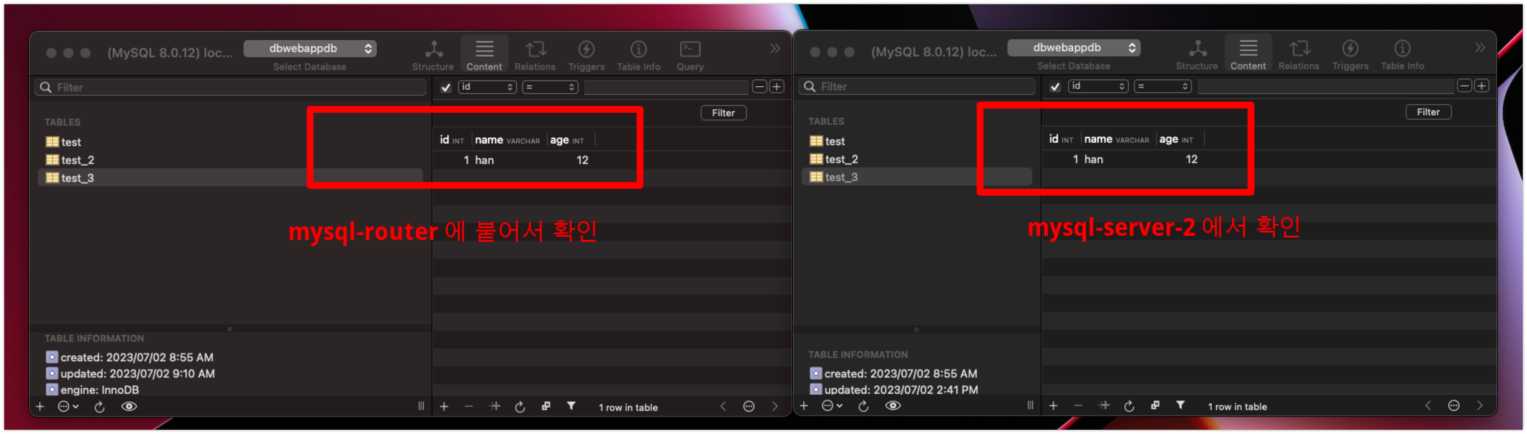
Task: Remove filter rule with minus in right window
Action: pos(1464,86)
